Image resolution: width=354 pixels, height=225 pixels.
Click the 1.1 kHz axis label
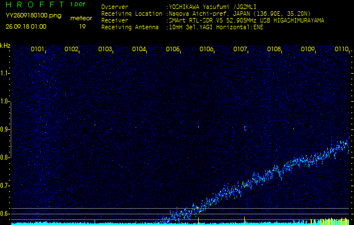(x=5, y=73)
